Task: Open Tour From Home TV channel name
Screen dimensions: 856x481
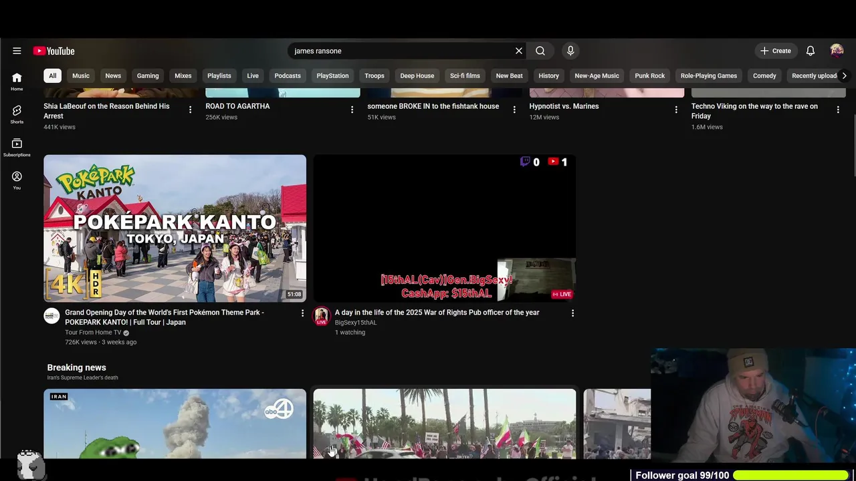Action: point(93,332)
